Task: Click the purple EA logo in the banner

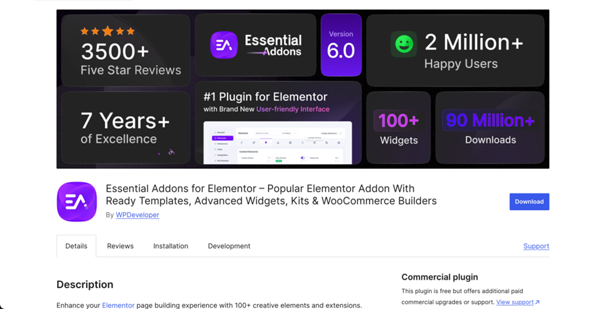Action: tap(224, 45)
